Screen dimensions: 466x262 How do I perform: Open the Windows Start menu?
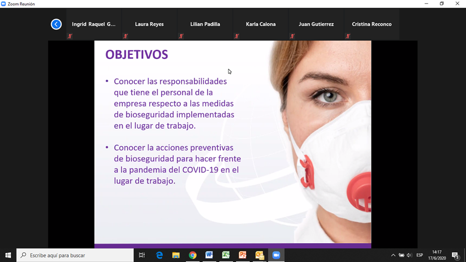click(x=8, y=255)
